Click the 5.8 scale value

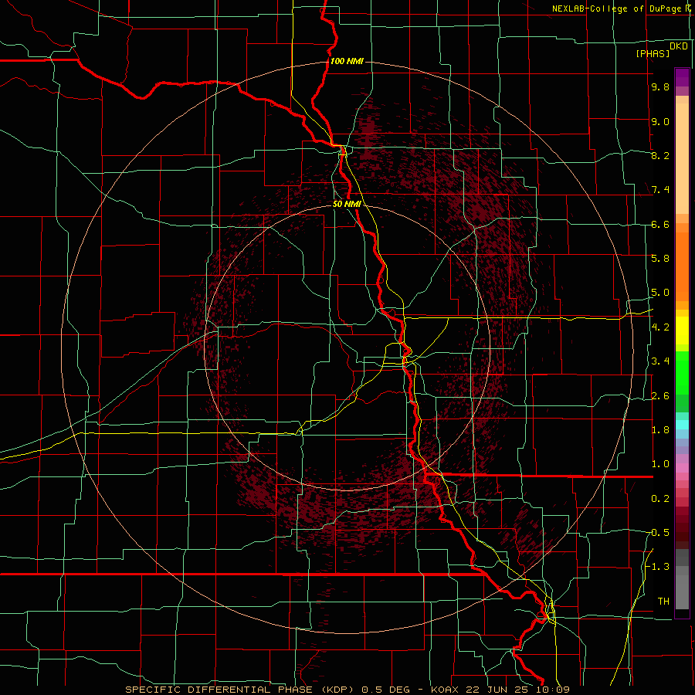click(660, 259)
